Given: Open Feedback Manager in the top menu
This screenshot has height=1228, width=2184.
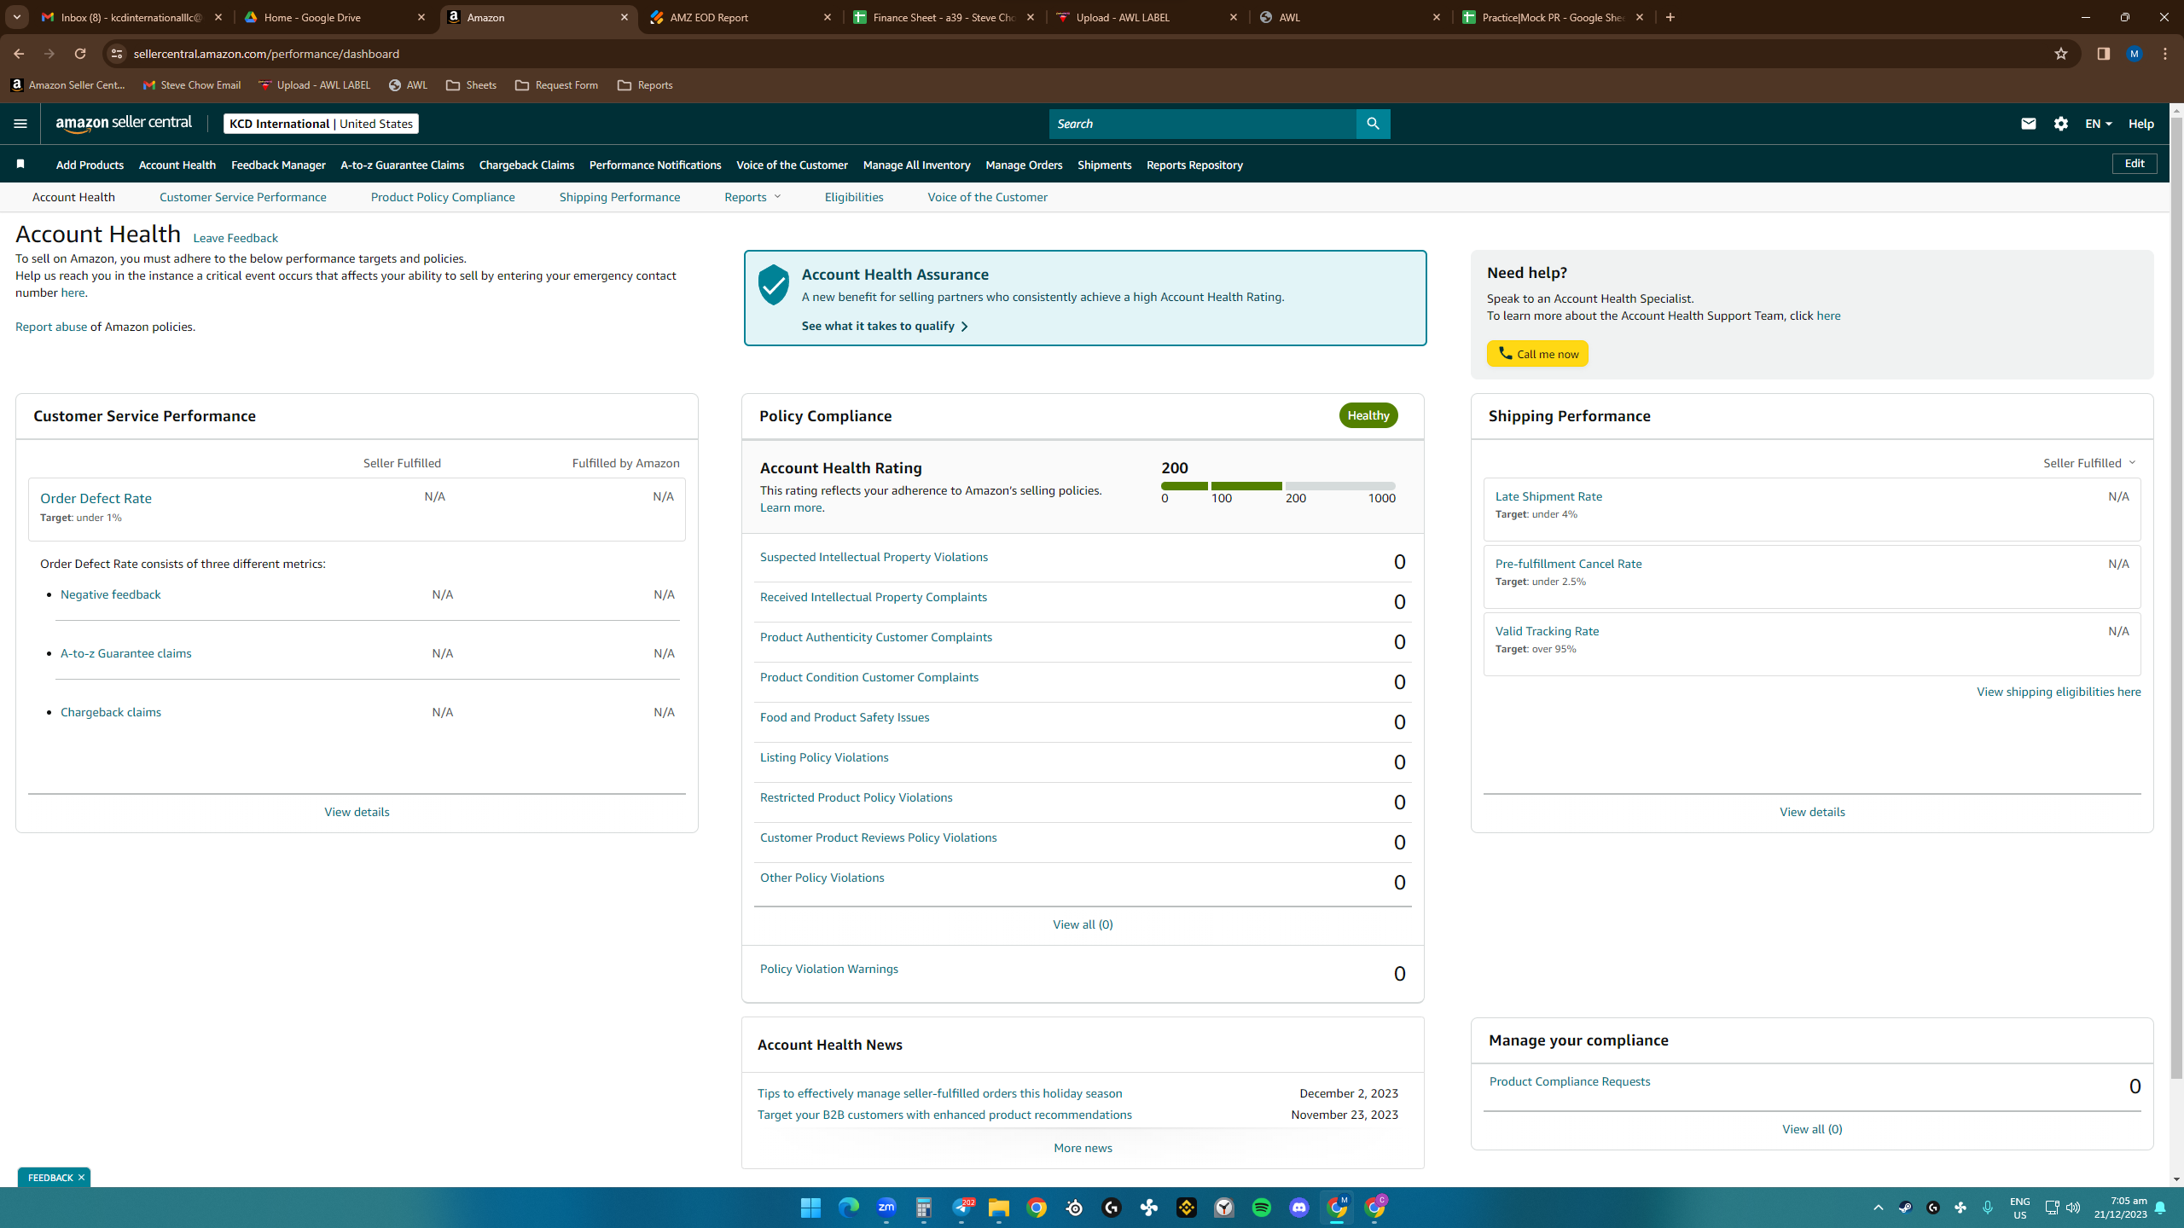Looking at the screenshot, I should (x=278, y=165).
